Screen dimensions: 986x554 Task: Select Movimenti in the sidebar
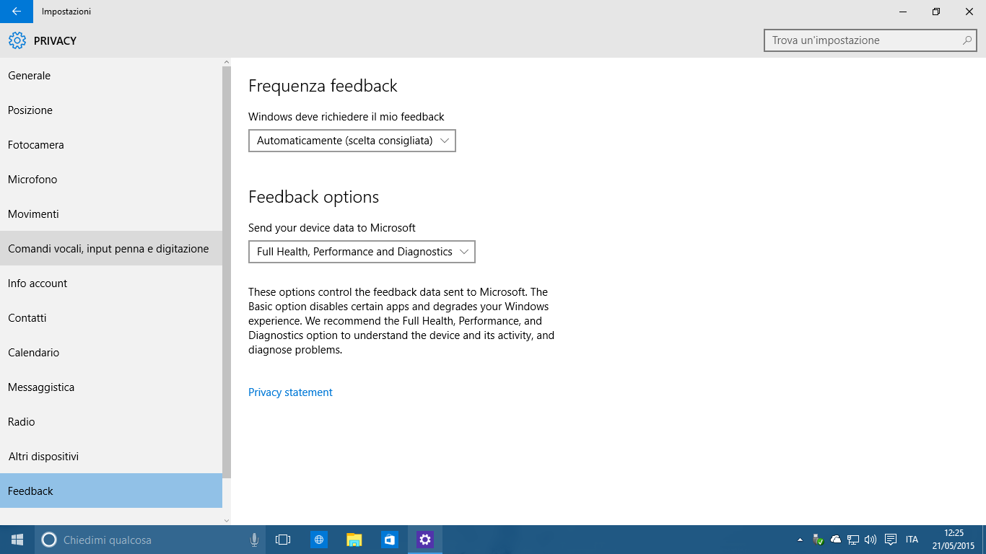click(111, 214)
